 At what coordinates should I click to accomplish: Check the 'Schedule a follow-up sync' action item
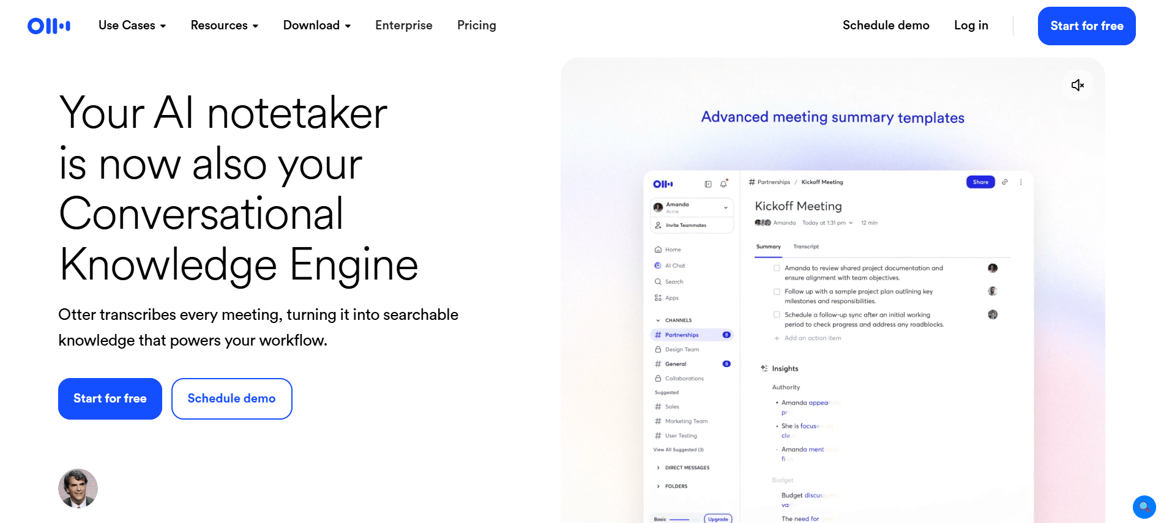(x=777, y=314)
